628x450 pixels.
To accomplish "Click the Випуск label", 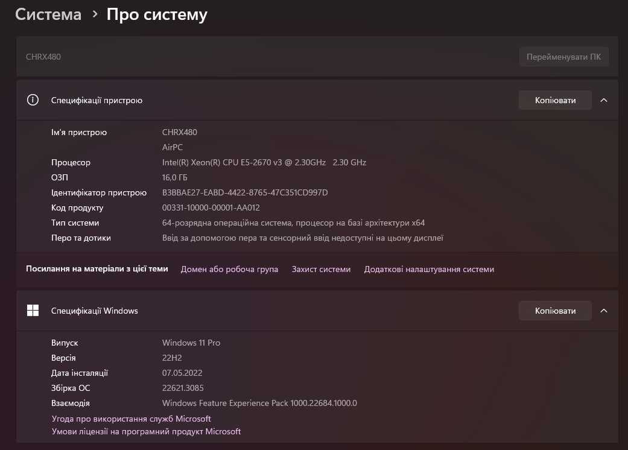I will (65, 343).
